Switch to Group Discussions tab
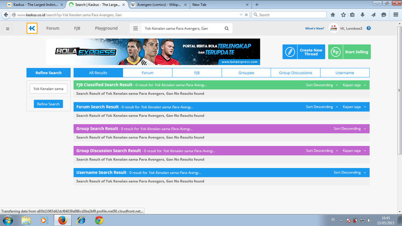Viewport: 402px width, 226px height. (296, 73)
